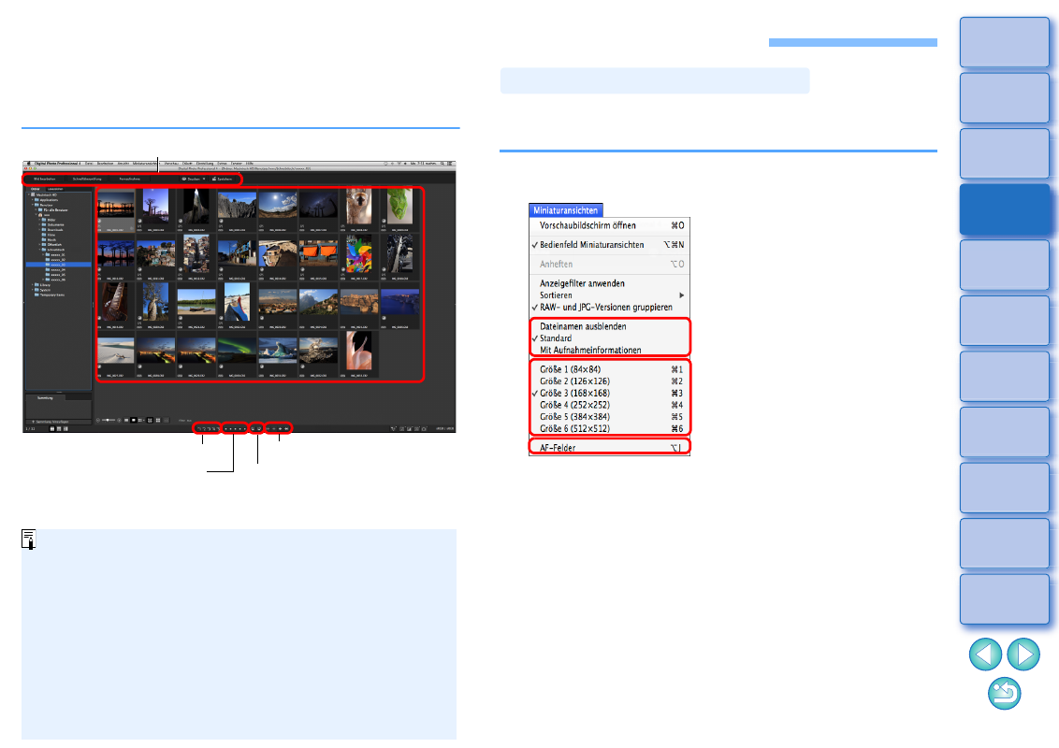Toggle RAW- und JPG-Versionen gruppieren

pos(609,308)
